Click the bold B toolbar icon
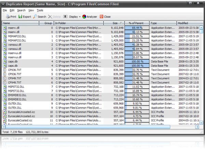This screenshot has height=153, width=205. [65, 16]
